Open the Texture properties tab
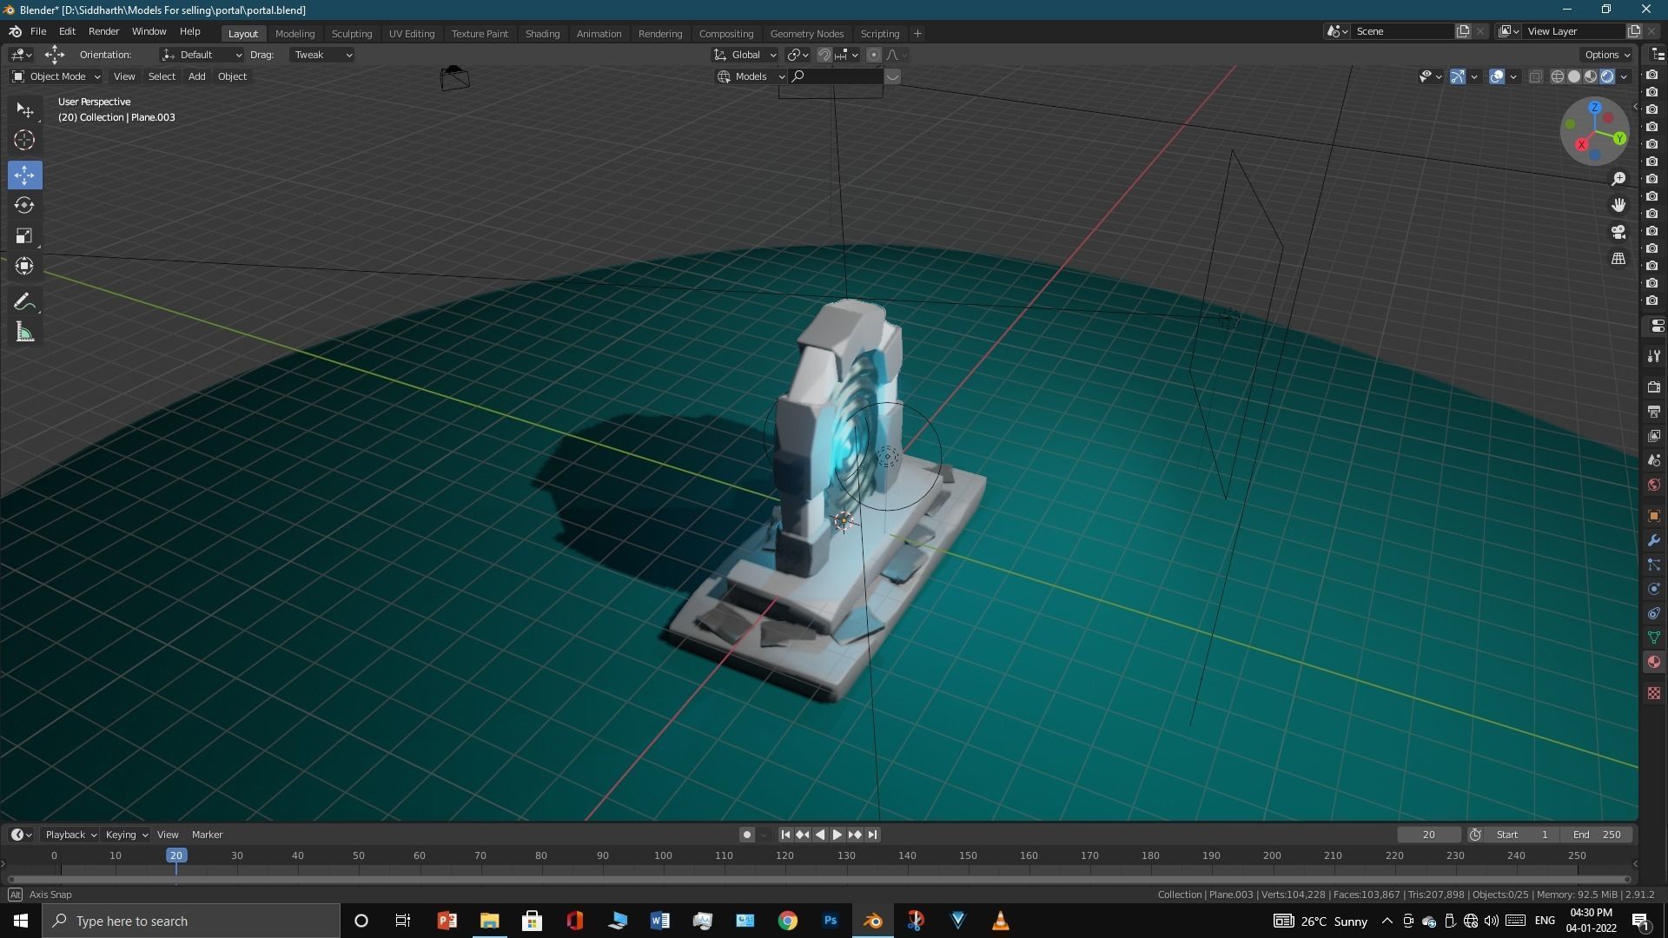The height and width of the screenshot is (938, 1668). click(1654, 693)
